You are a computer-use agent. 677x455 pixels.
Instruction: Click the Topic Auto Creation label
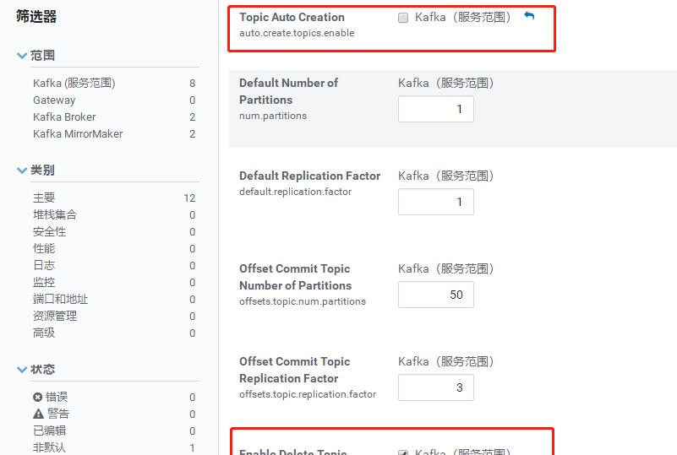pyautogui.click(x=292, y=17)
